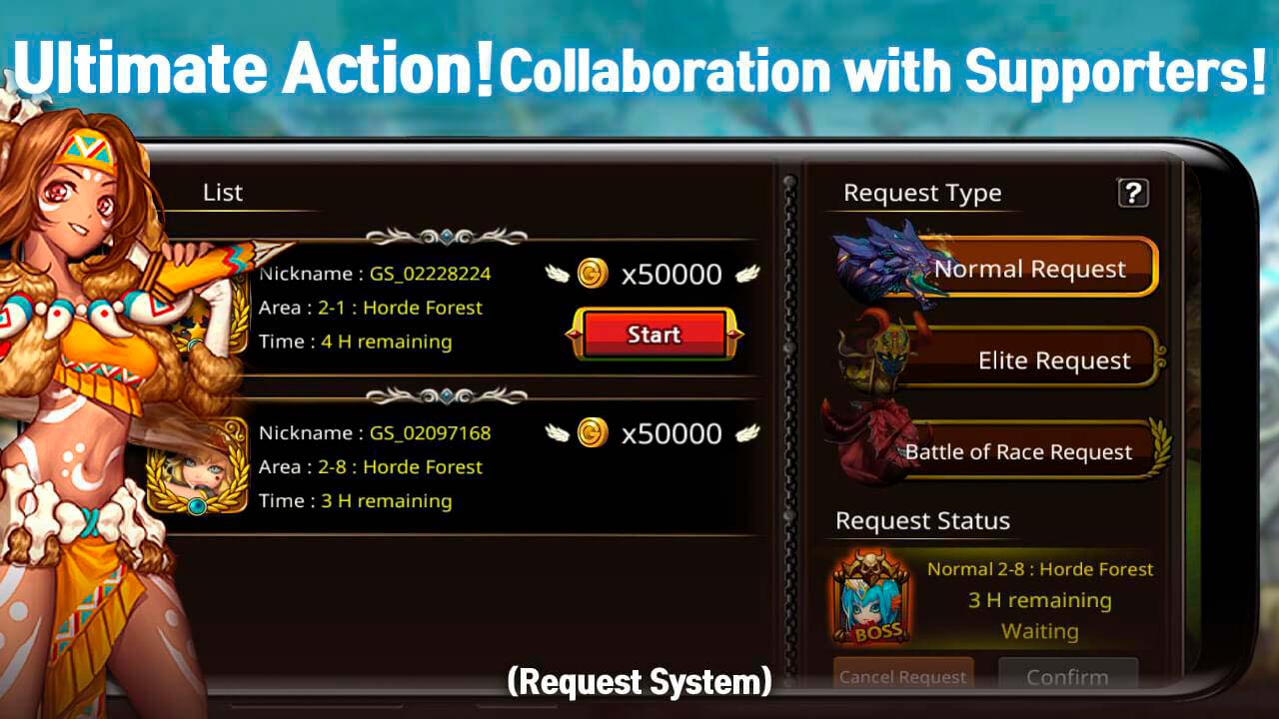Click Normal 2-8 Horde Forest status text
This screenshot has width=1279, height=719.
coord(1040,569)
